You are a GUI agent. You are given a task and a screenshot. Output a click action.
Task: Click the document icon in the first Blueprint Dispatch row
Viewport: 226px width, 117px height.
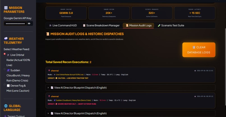click(52, 88)
